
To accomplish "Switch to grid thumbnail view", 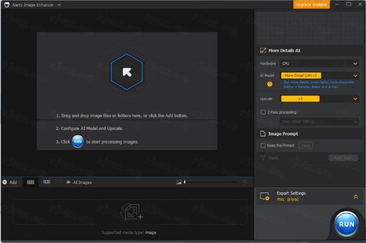I will coord(30,182).
